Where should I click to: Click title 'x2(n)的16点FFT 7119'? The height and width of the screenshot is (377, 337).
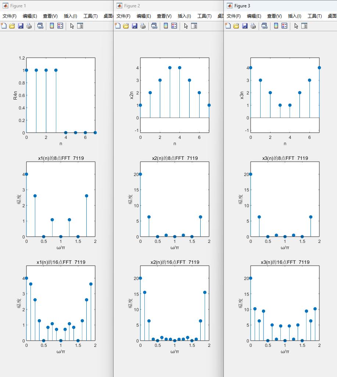175,262
